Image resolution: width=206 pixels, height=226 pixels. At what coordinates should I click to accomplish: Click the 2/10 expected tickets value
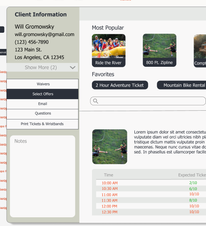193,183
